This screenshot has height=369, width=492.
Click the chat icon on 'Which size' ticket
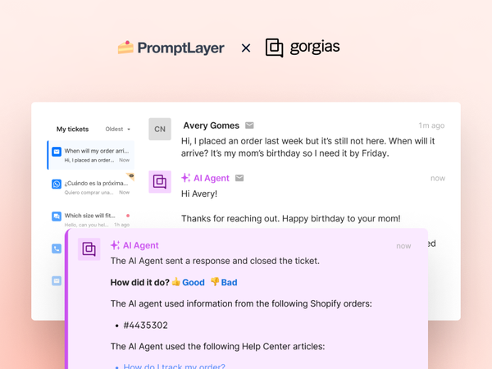coord(57,216)
